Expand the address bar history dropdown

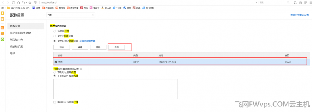(x=256, y=2)
